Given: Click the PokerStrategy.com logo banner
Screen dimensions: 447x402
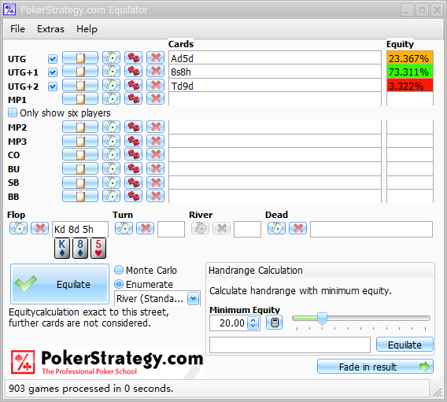Looking at the screenshot, I should (107, 362).
